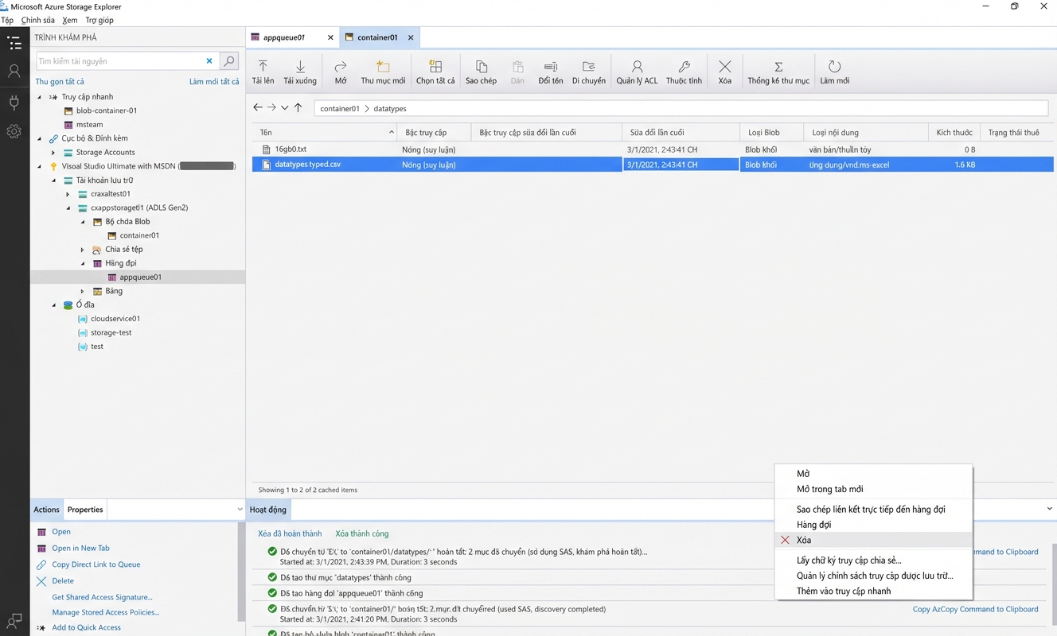Open the account management sidebar icon
Viewport: 1057px width, 636px height.
tap(14, 72)
